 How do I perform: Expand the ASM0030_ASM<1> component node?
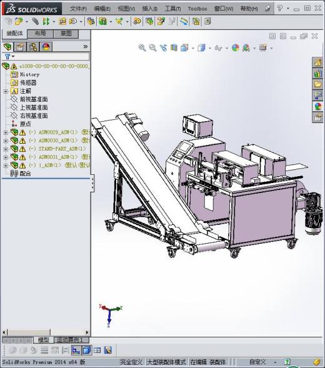pos(6,141)
